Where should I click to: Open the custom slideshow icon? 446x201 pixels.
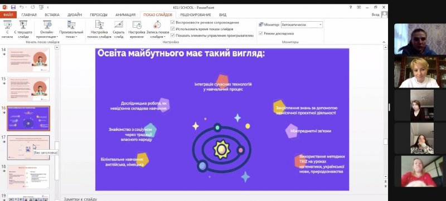(71, 25)
